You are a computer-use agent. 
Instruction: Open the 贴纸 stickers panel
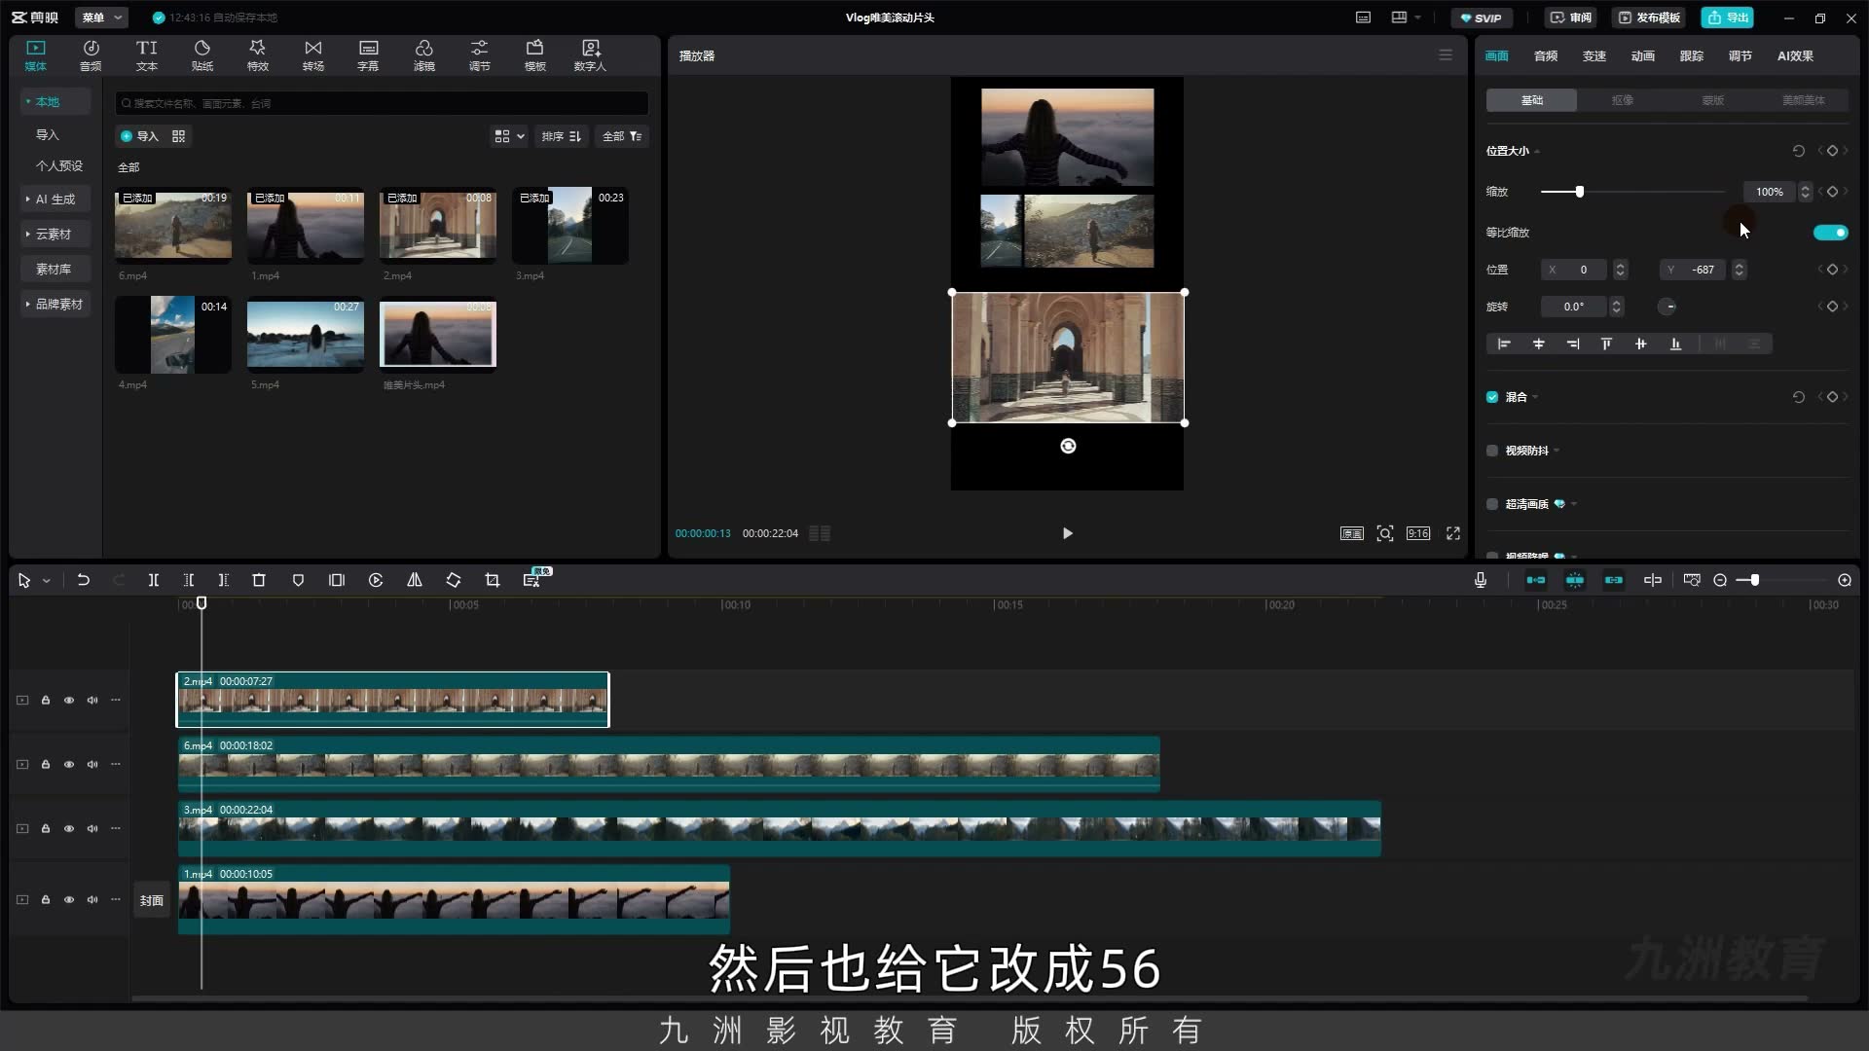coord(202,55)
